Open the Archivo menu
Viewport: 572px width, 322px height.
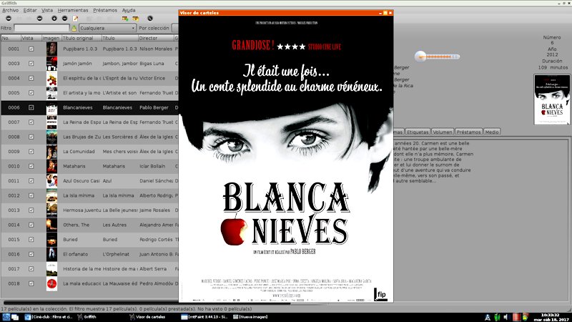pyautogui.click(x=10, y=10)
